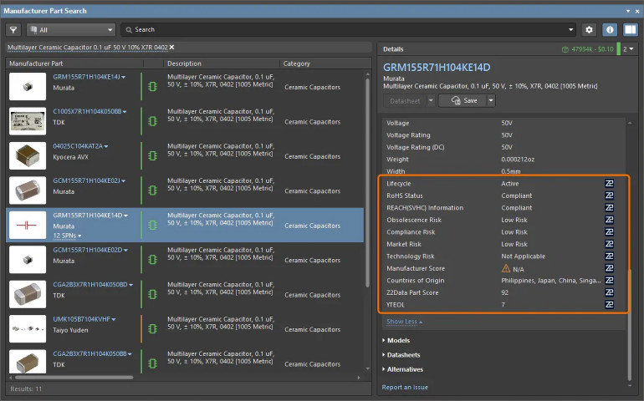The width and height of the screenshot is (644, 401).
Task: Expand the Models section
Action: [399, 341]
